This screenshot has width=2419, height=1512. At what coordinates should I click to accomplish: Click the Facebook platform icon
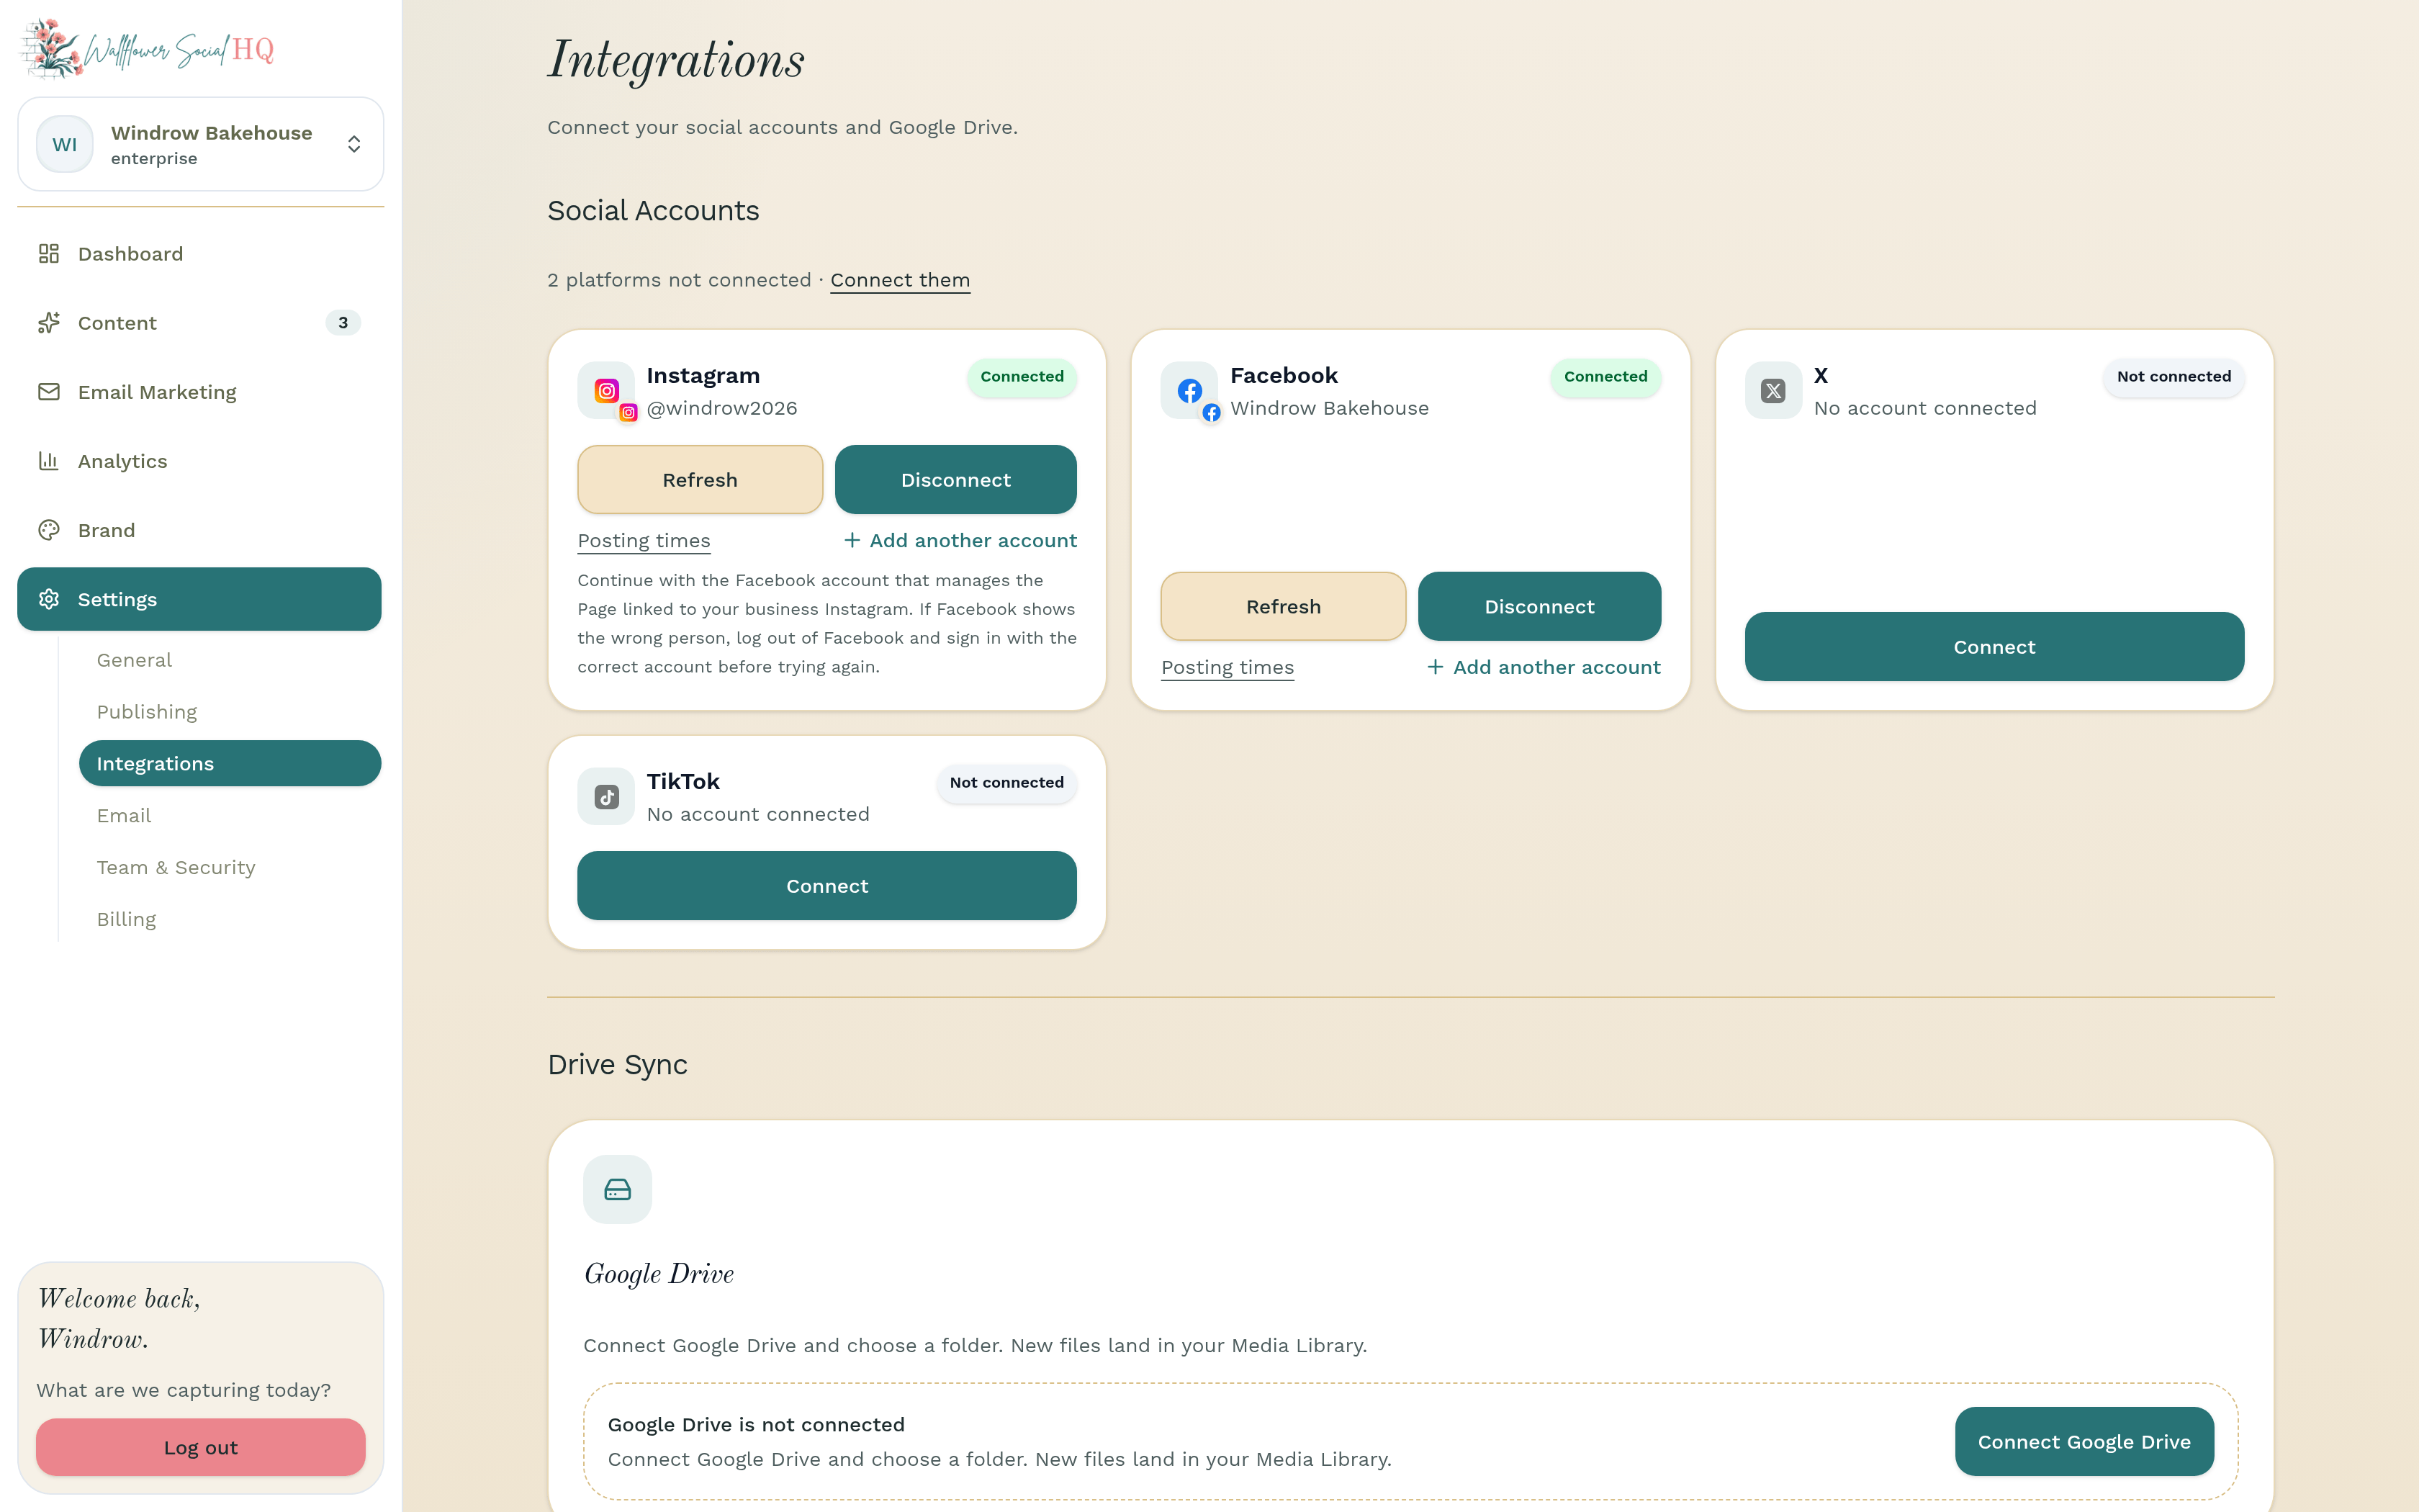click(x=1189, y=390)
